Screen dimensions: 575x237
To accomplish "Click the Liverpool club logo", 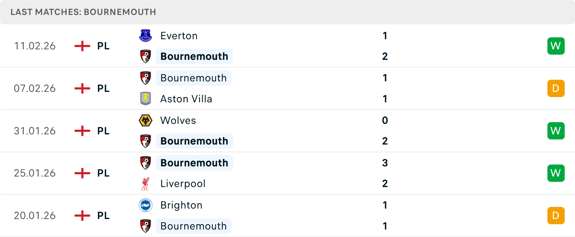I will coord(146,183).
